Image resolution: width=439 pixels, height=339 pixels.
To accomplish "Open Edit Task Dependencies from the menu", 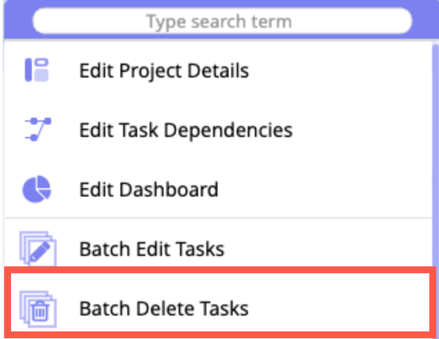I will pos(186,129).
